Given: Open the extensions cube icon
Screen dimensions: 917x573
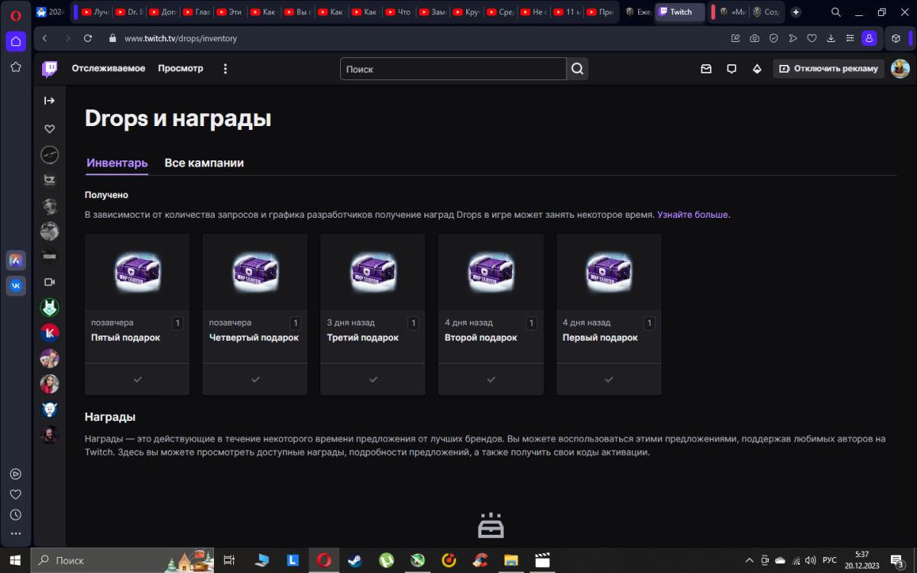Looking at the screenshot, I should coord(896,38).
